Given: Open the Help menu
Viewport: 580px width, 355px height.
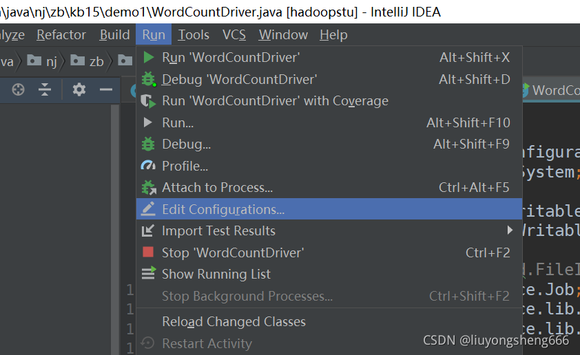Looking at the screenshot, I should point(333,34).
